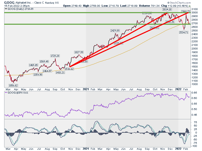Image resolution: width=202 pixels, height=151 pixels.
Task: Click the 2022 label on bottom oscillator time axis
Action: click(178, 149)
